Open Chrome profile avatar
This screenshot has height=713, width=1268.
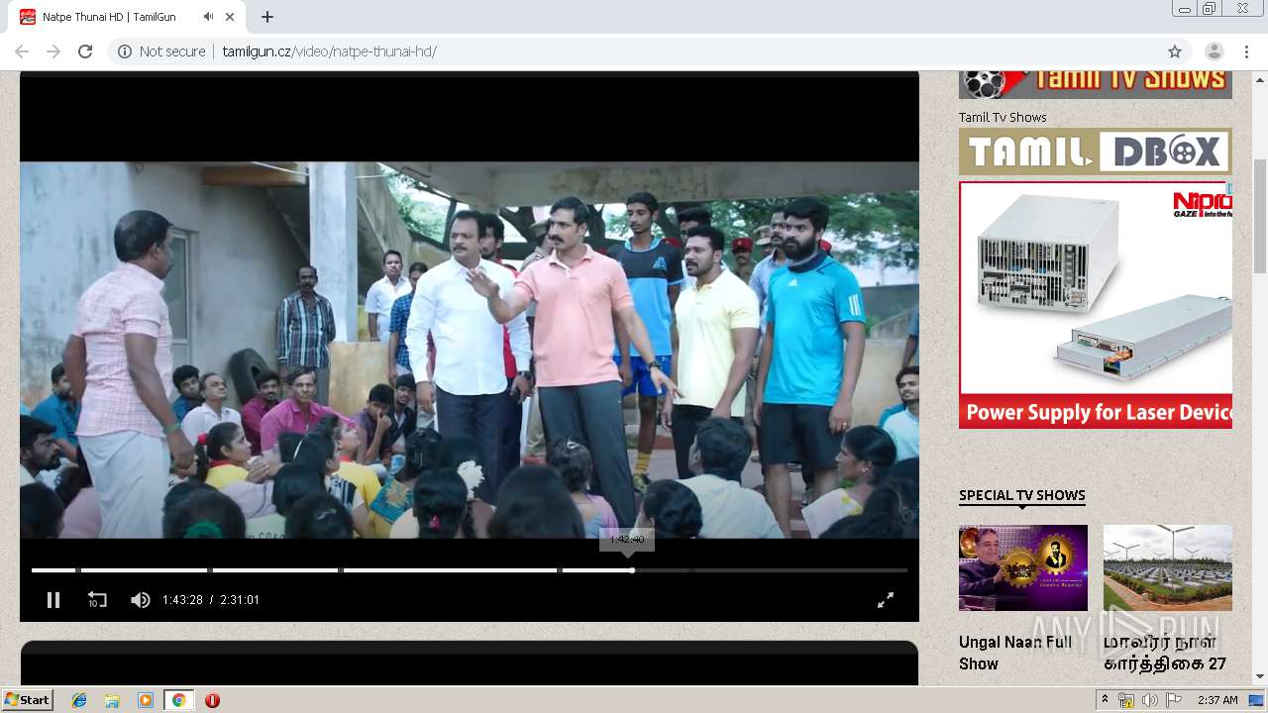coord(1214,51)
